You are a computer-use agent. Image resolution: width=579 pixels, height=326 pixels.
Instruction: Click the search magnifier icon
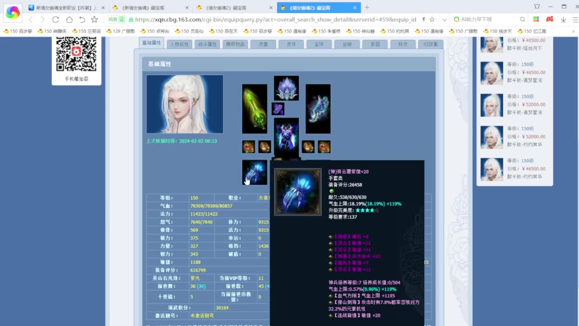coord(522,19)
